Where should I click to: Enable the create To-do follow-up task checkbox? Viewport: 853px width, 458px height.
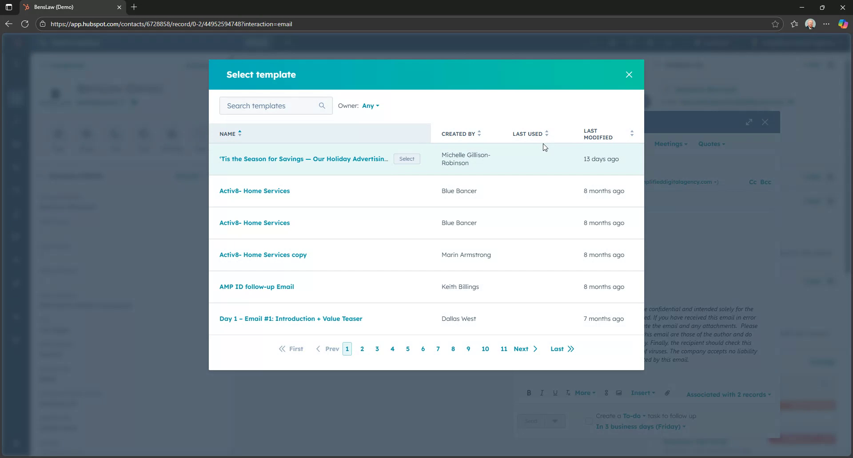(x=588, y=421)
